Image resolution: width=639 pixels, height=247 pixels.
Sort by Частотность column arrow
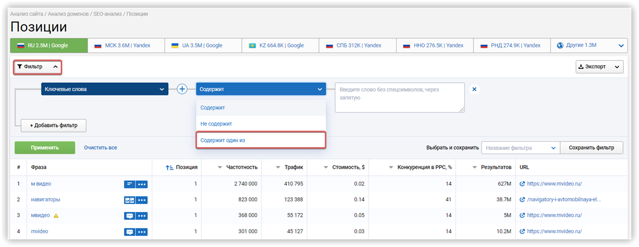[x=219, y=167]
